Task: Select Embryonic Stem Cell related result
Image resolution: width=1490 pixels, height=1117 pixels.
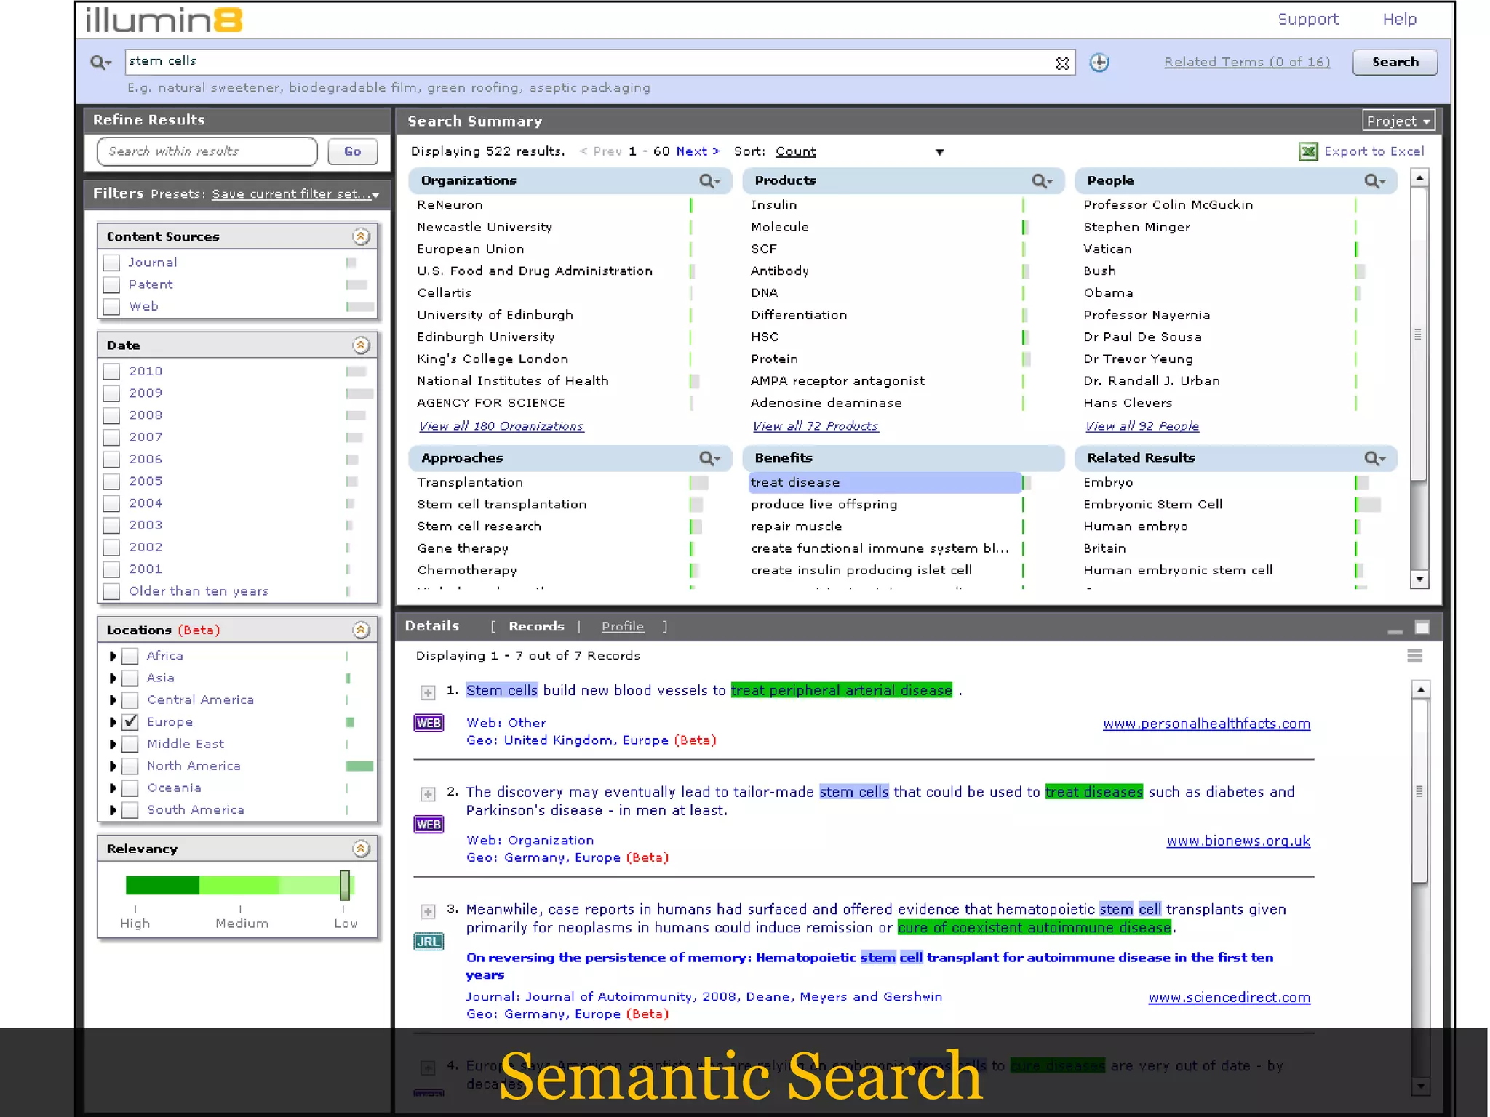Action: tap(1152, 505)
